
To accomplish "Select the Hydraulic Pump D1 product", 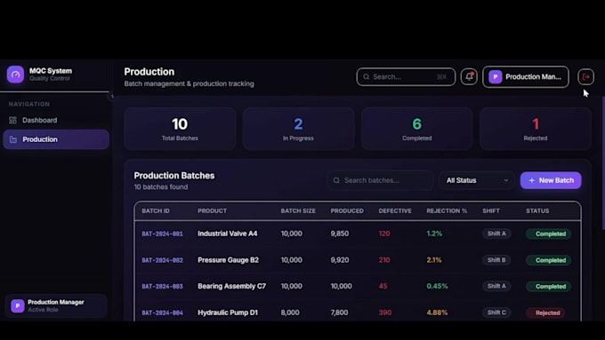I will coord(228,312).
